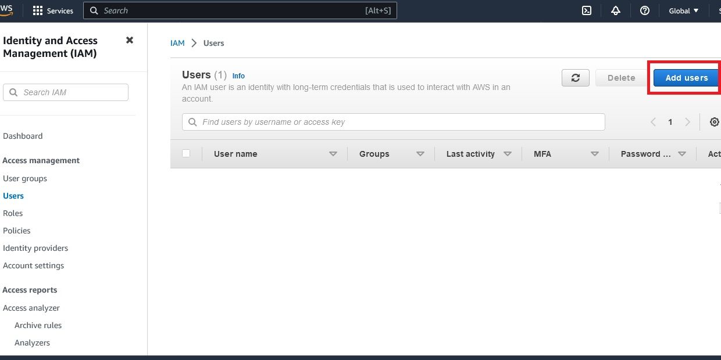Image resolution: width=721 pixels, height=360 pixels.
Task: Click the IAM breadcrumb link
Action: [177, 42]
